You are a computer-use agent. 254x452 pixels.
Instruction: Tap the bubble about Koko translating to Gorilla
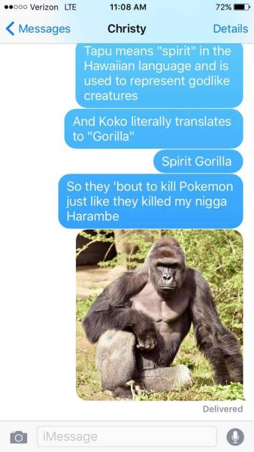[154, 128]
